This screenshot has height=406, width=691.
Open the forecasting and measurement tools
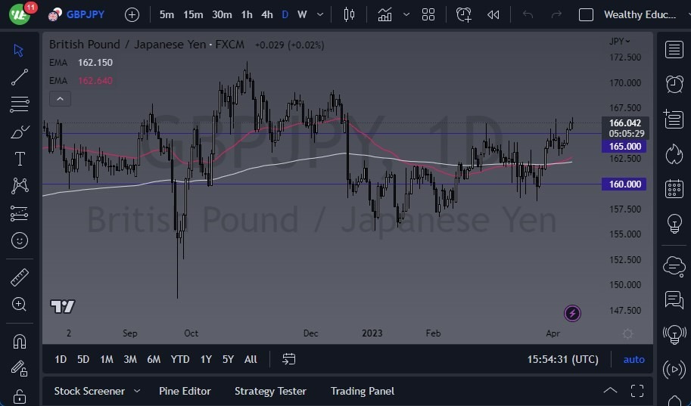coord(20,213)
